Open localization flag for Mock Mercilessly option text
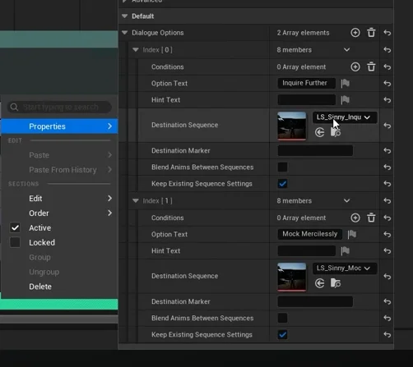Screen dimensions: 413x367 [x=352, y=234]
